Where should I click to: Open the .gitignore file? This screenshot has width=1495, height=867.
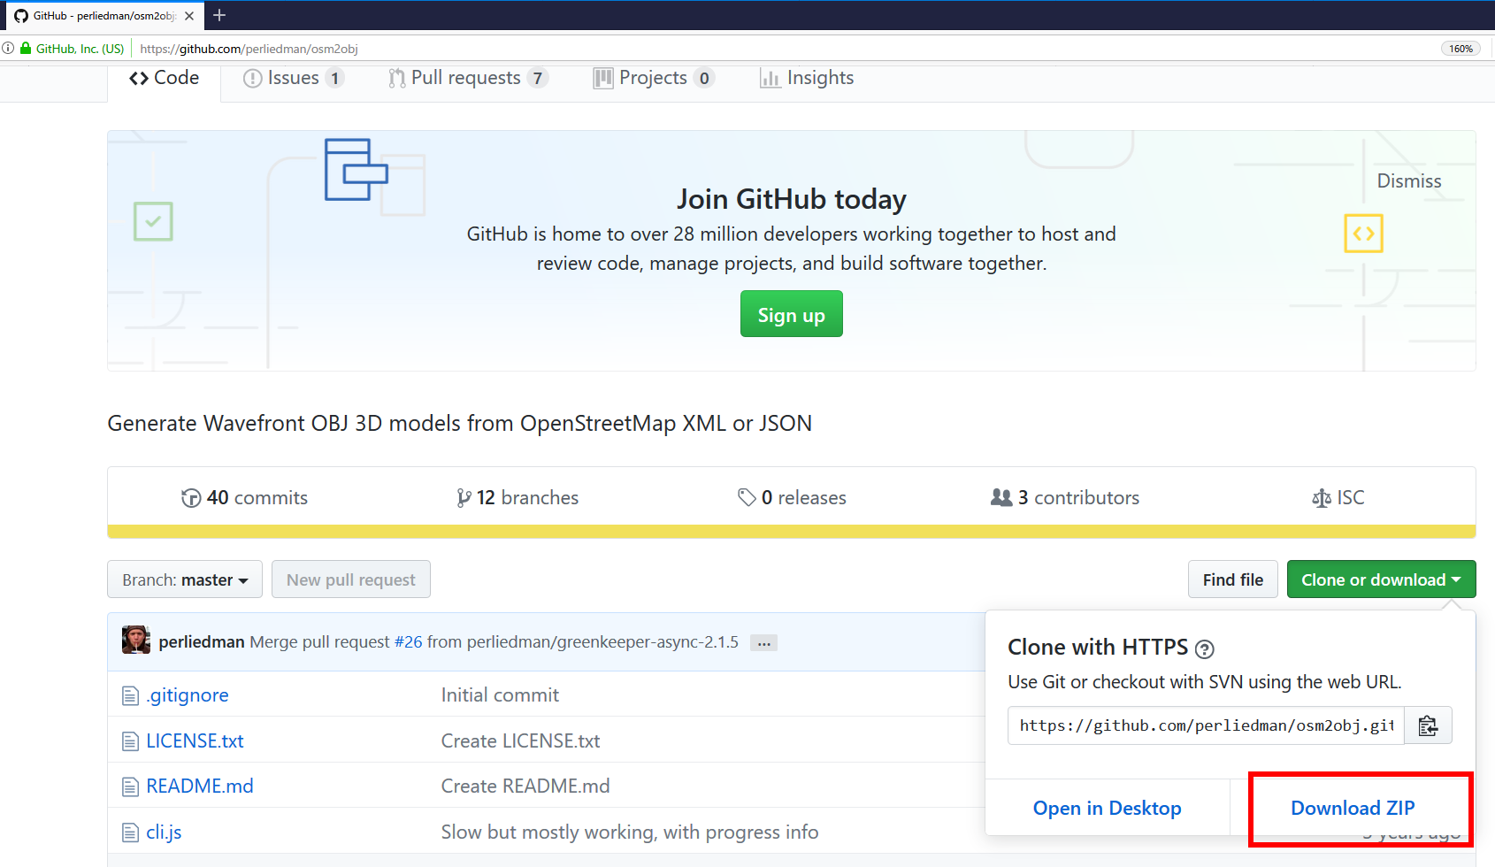[188, 695]
